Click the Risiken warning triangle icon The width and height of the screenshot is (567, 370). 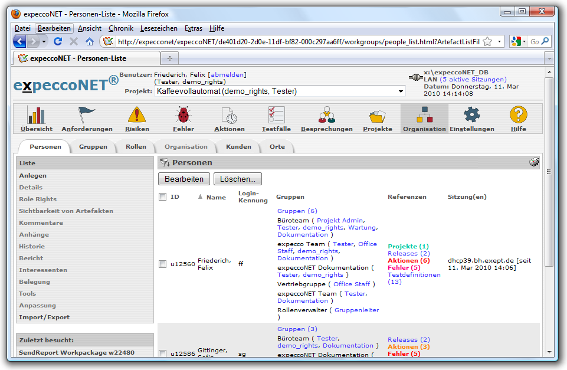point(137,115)
